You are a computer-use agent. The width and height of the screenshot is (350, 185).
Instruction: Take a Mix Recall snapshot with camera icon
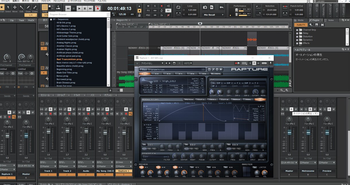(205, 7)
